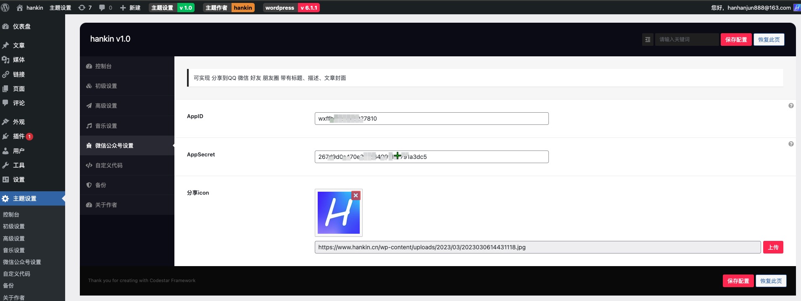Switch to 音乐设置 tab in theme panel
This screenshot has height=301, width=801.
pyautogui.click(x=127, y=126)
